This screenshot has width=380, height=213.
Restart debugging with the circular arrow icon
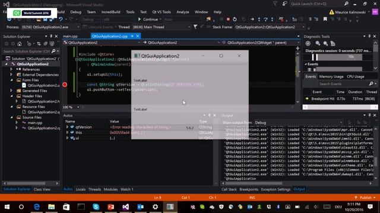235,20
